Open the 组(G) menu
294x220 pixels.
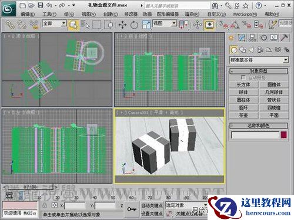pos(69,14)
